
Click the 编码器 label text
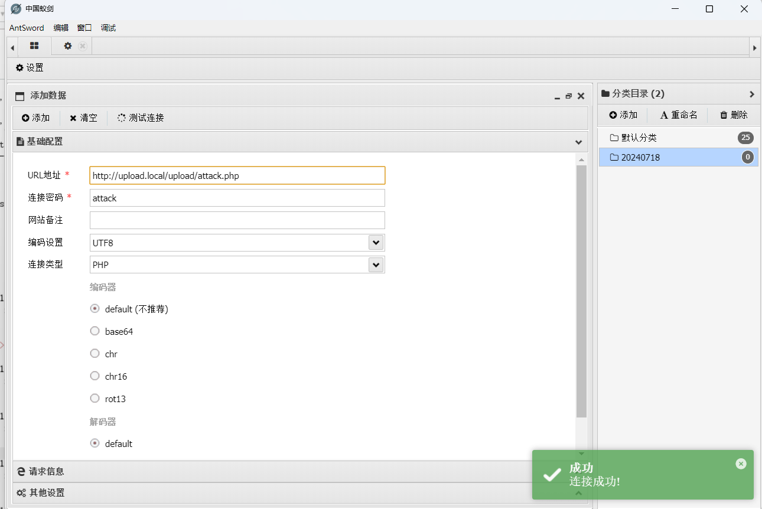tap(103, 287)
